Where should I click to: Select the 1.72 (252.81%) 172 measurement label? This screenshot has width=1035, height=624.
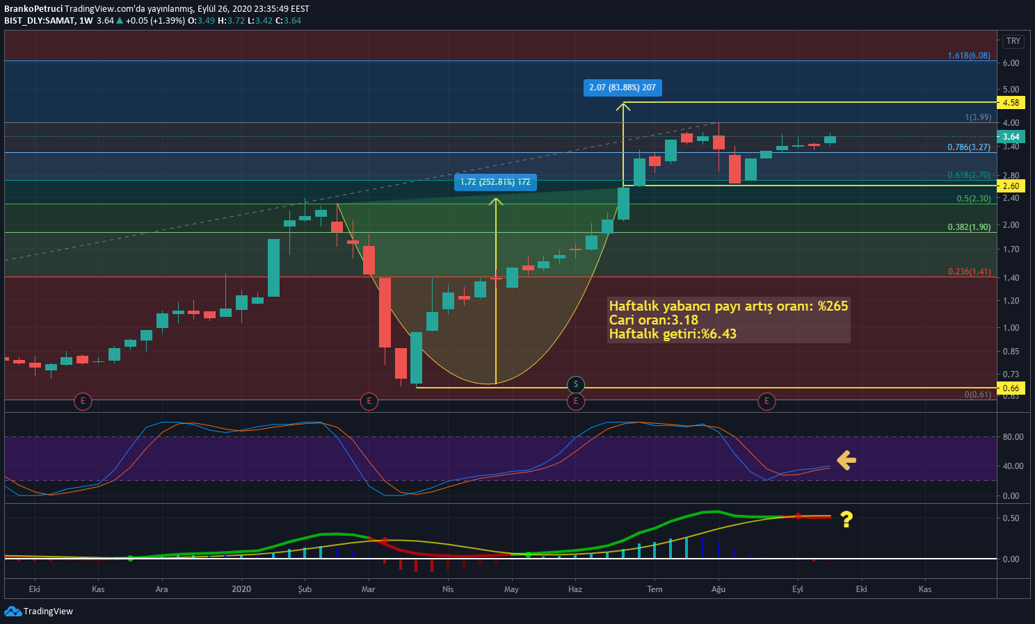[495, 182]
